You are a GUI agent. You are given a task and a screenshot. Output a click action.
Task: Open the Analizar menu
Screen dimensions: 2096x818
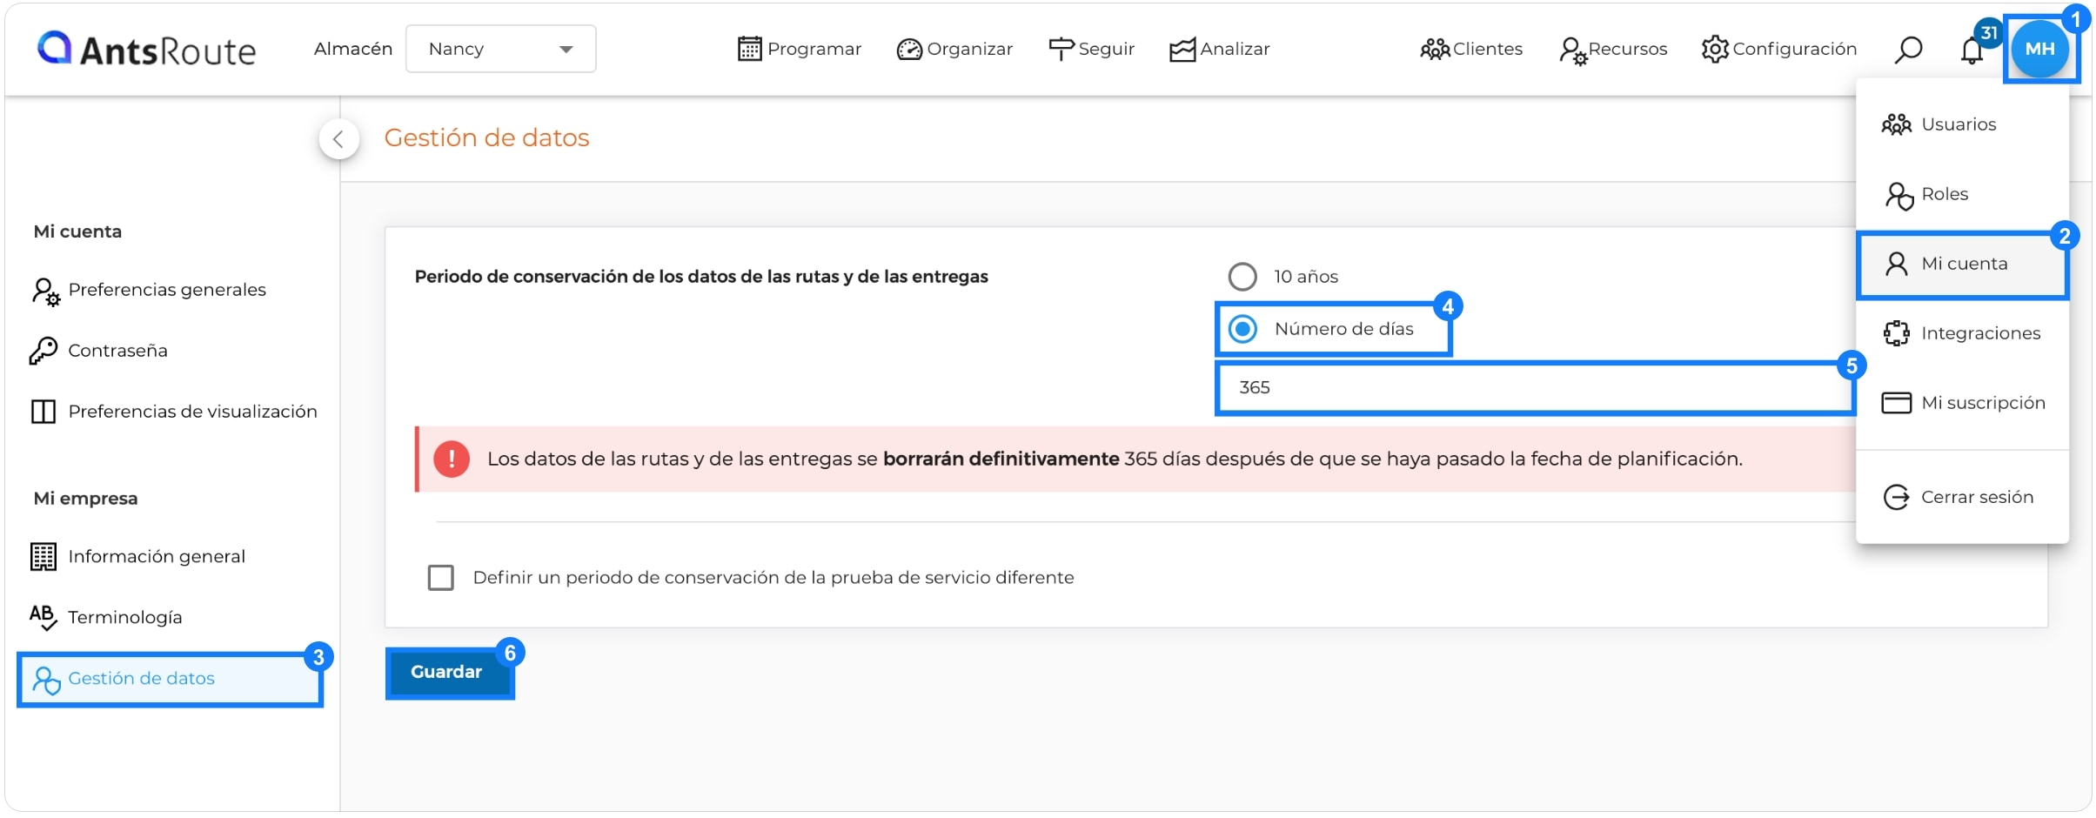click(x=1219, y=49)
